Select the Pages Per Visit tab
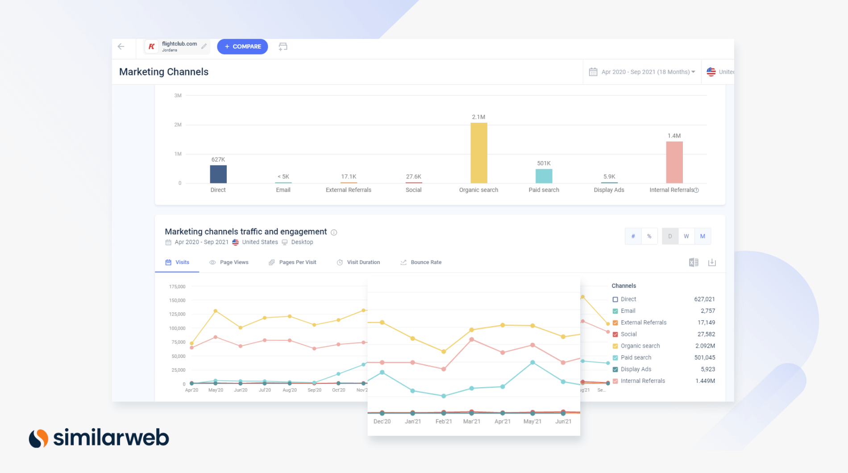The width and height of the screenshot is (848, 473). click(297, 262)
